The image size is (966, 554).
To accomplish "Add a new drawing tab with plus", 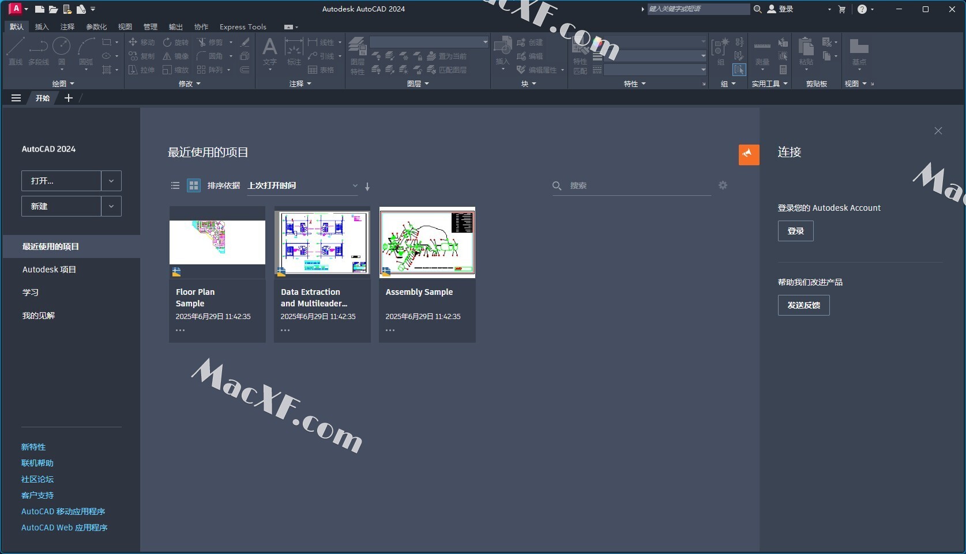I will pyautogui.click(x=68, y=98).
